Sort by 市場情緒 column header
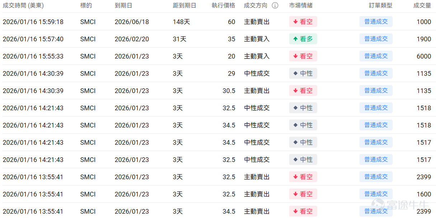Image resolution: width=436 pixels, height=218 pixels. coord(301,5)
